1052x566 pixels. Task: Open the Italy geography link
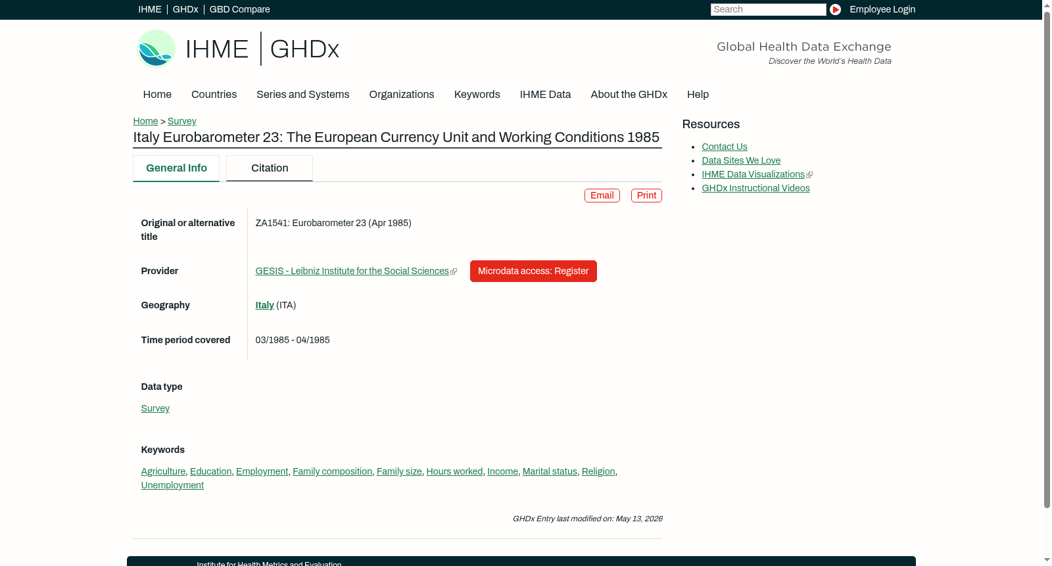click(x=264, y=305)
